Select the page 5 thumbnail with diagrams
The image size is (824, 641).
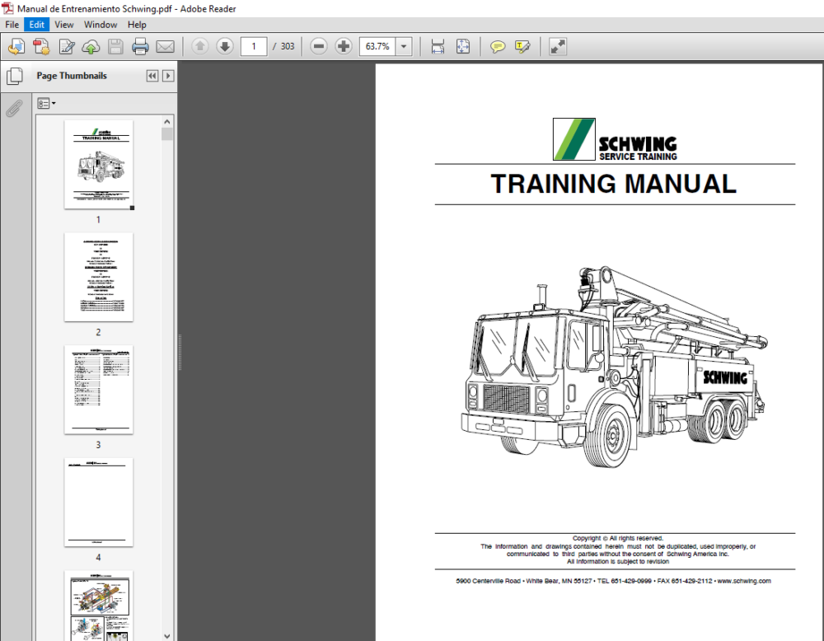(99, 606)
